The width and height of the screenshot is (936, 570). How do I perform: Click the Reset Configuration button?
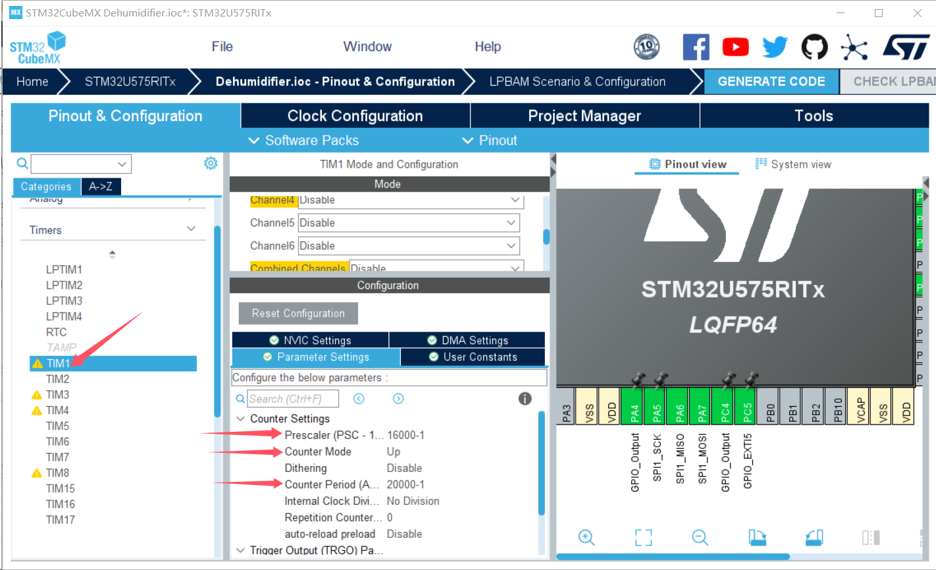tap(298, 313)
